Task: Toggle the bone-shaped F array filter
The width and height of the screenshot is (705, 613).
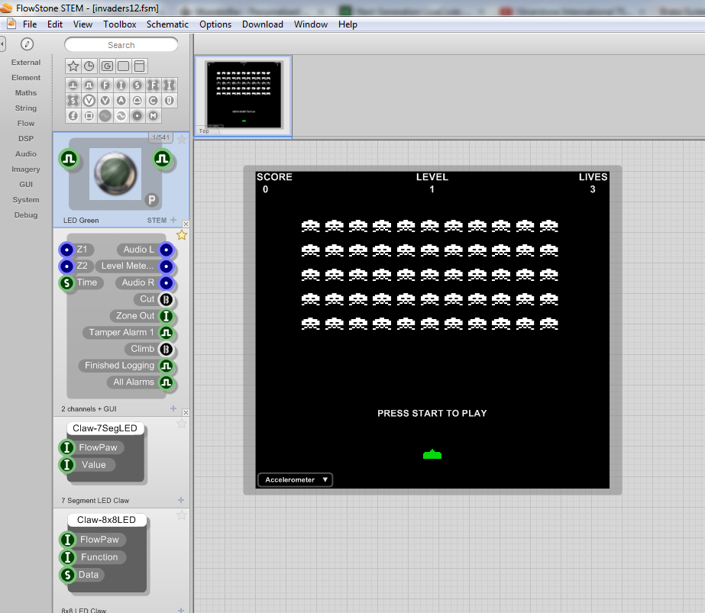Action: 154,85
